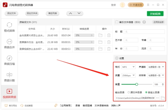
Task: Start conversion play arrow for 00:00:53 file
Action: pos(92,49)
